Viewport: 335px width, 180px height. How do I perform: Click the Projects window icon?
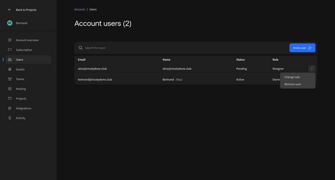point(10,99)
